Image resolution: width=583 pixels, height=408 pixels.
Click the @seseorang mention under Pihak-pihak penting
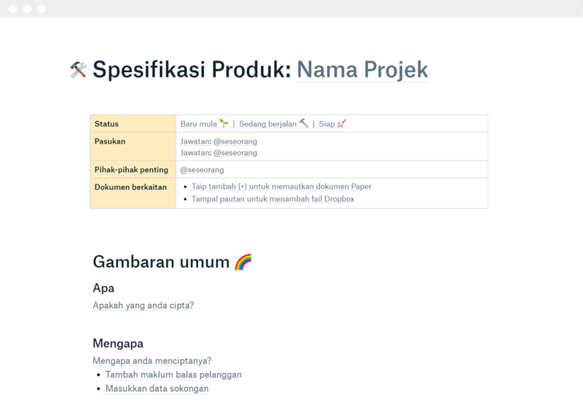(202, 170)
